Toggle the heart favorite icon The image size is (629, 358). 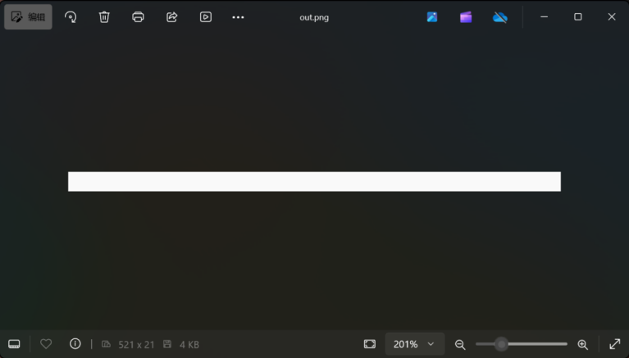[x=46, y=344]
